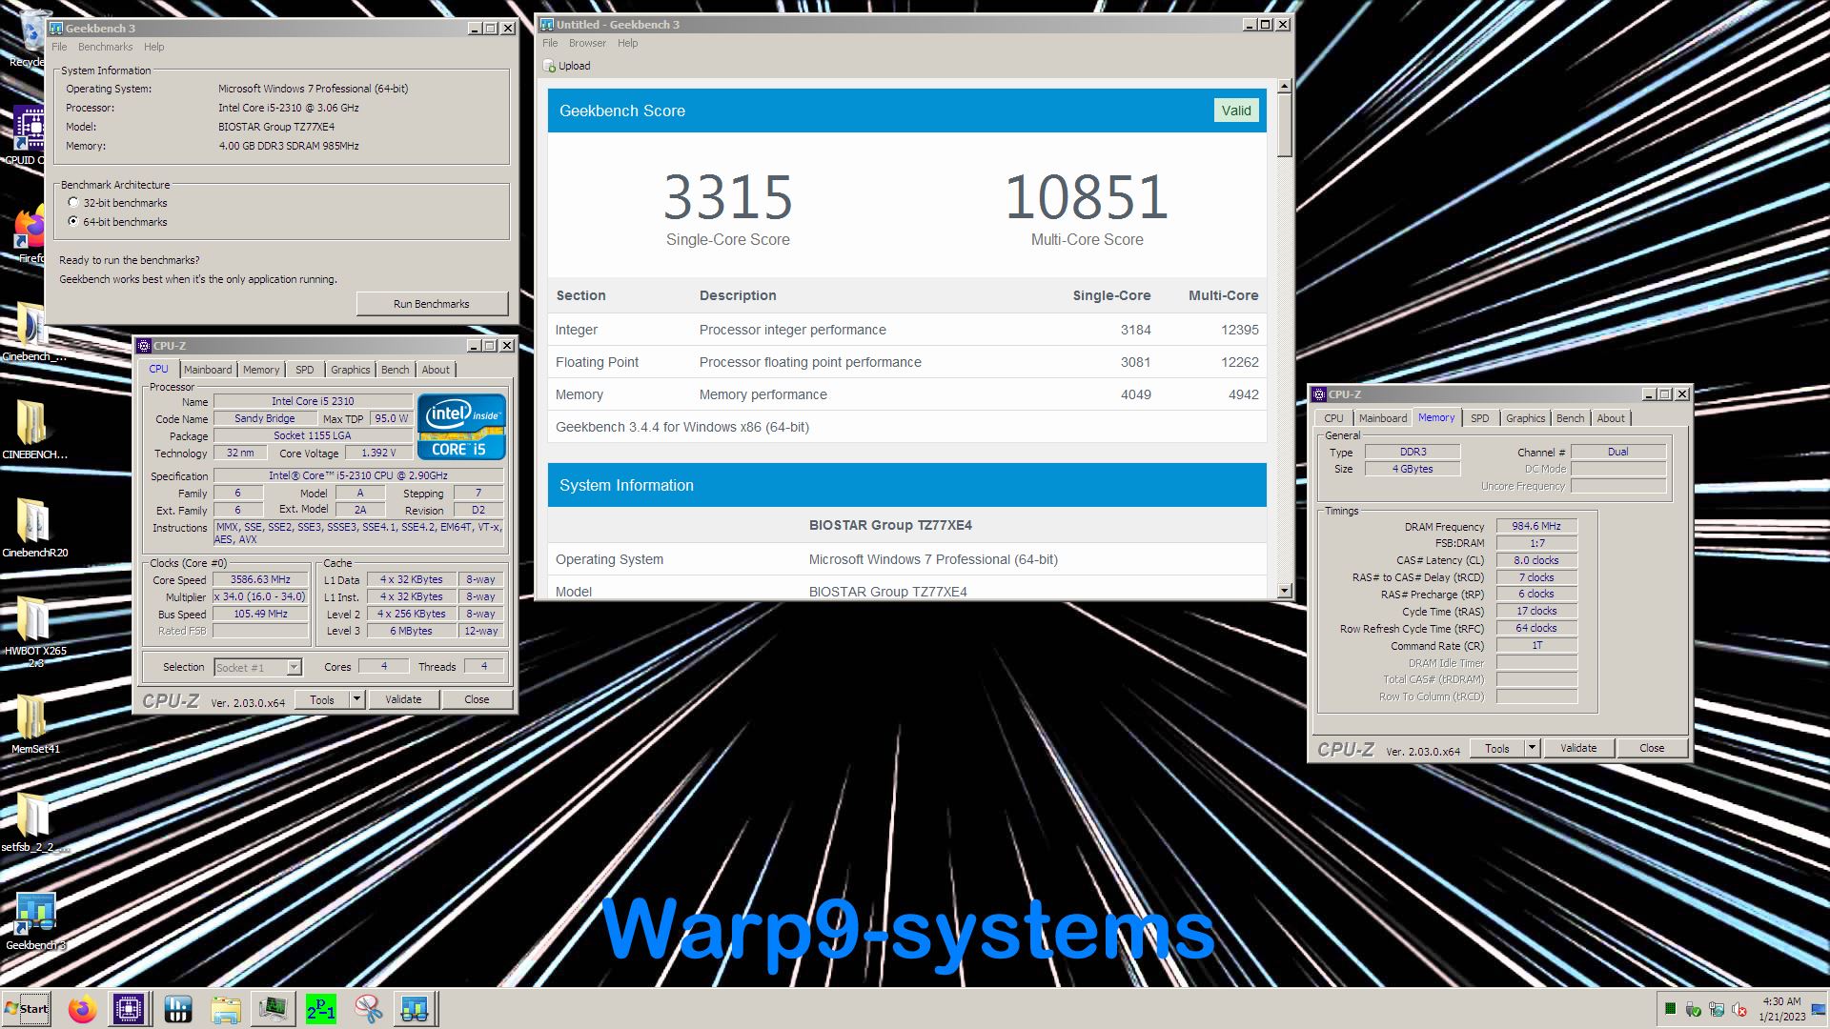Click the Valid badge in Geekbench Score
This screenshot has width=1830, height=1029.
[x=1236, y=111]
